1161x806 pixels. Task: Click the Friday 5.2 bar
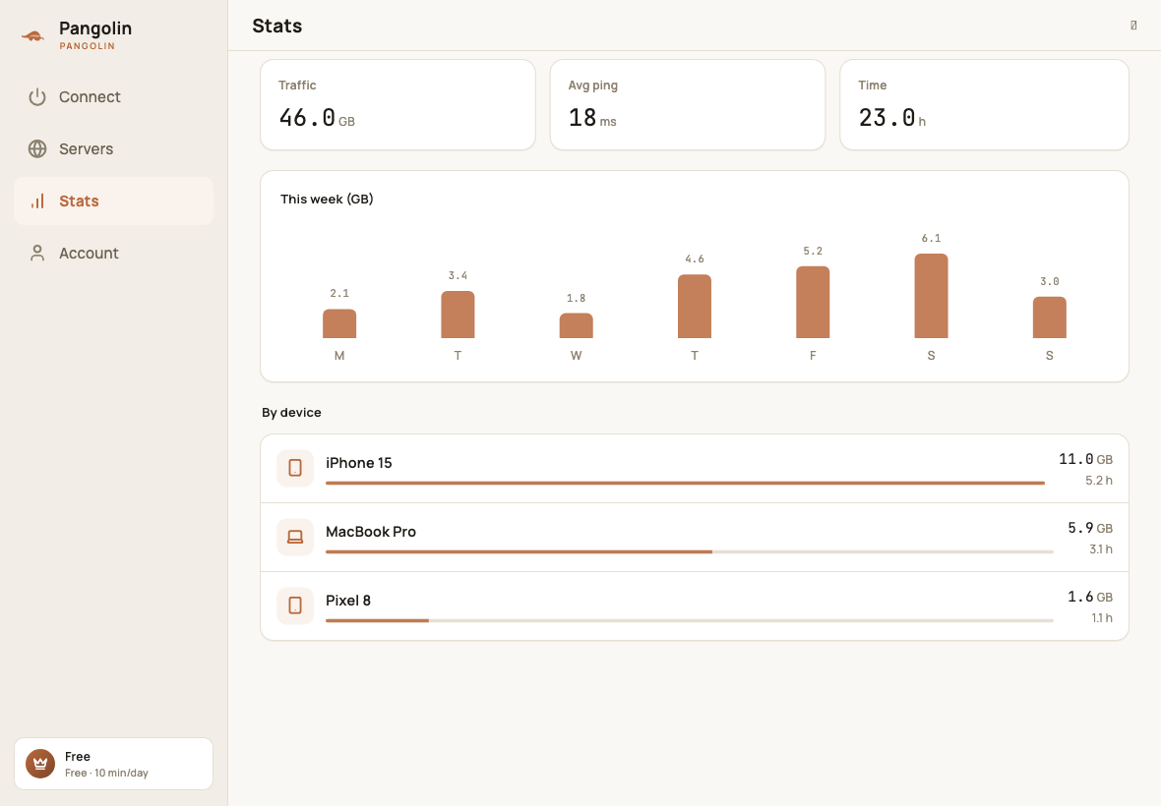[813, 303]
